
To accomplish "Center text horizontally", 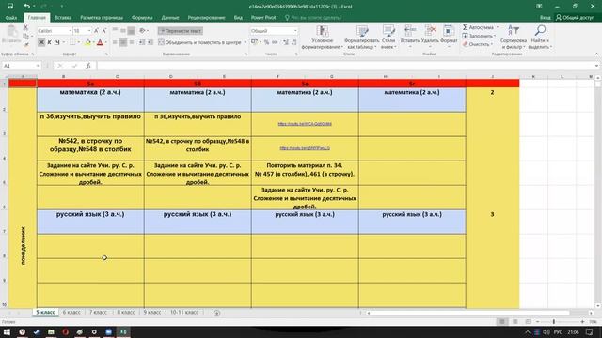I will [123, 42].
